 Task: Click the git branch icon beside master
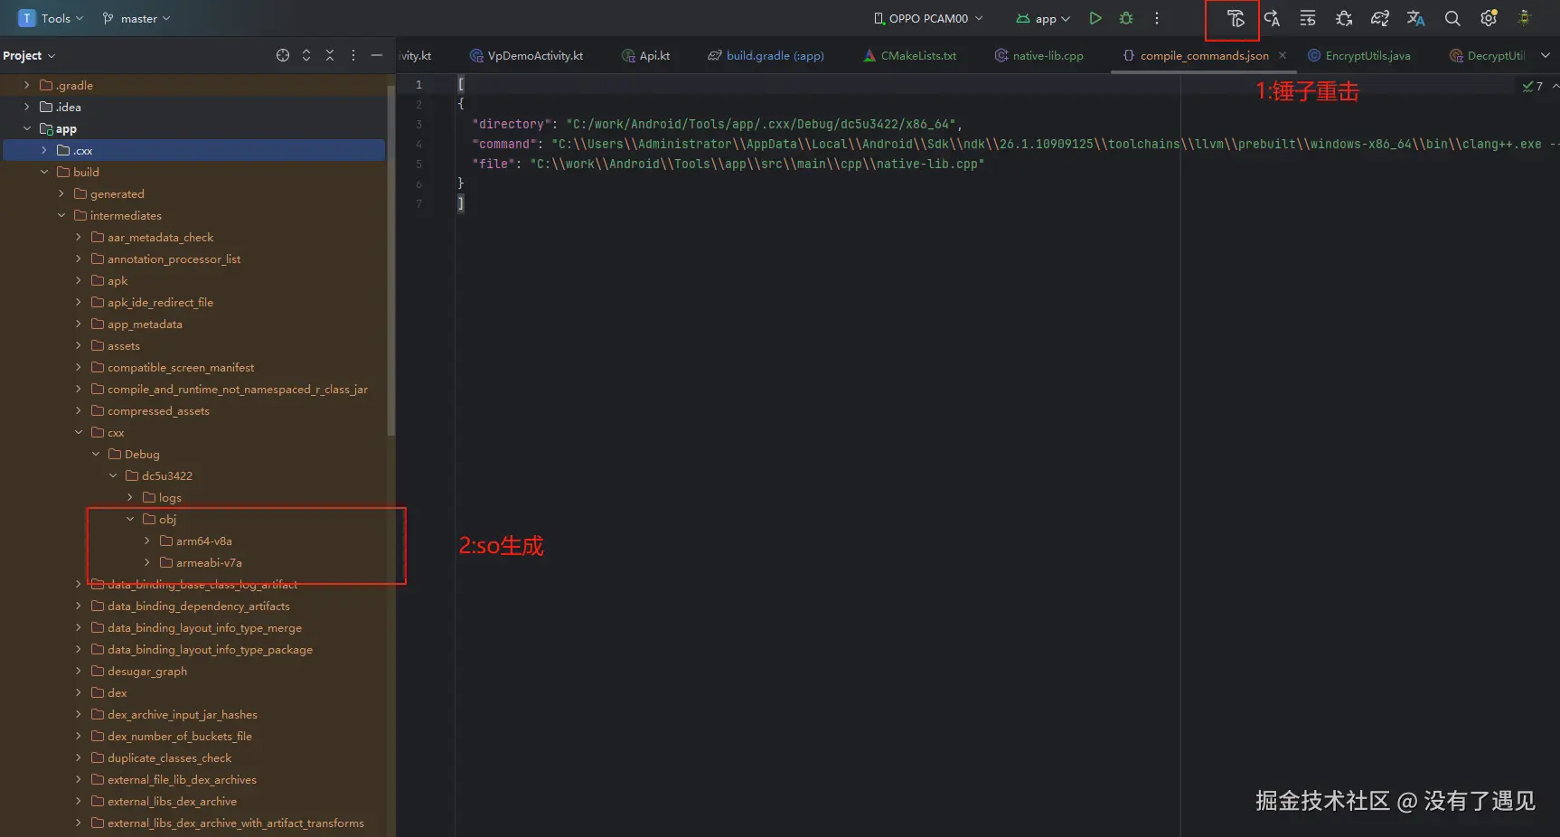[x=108, y=18]
